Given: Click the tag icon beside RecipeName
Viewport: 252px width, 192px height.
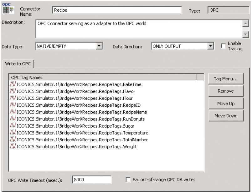Looking at the screenshot, I should point(13,112).
